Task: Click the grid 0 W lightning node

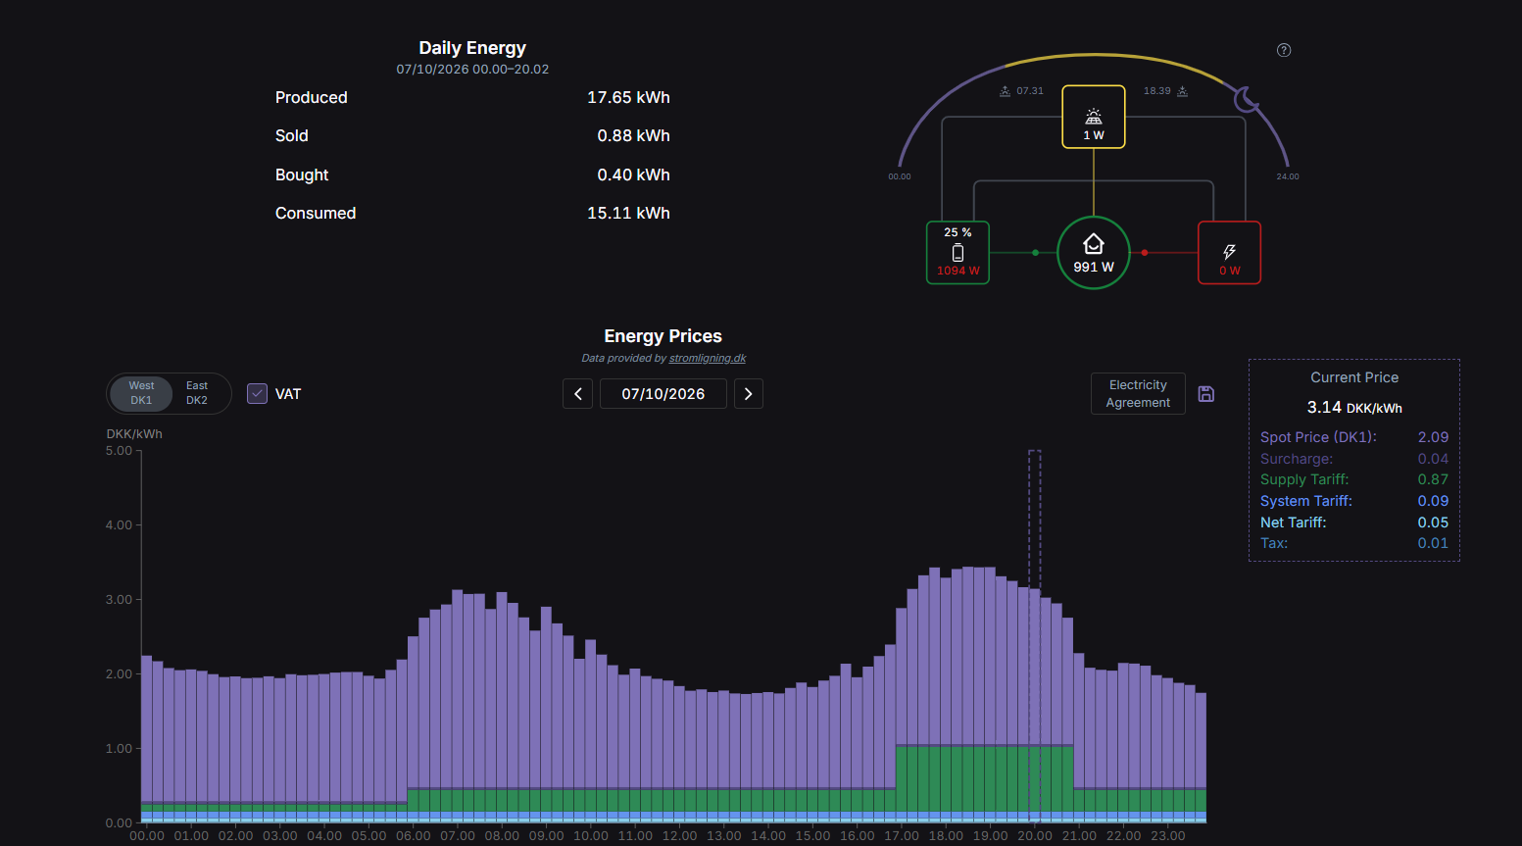Action: (1229, 253)
